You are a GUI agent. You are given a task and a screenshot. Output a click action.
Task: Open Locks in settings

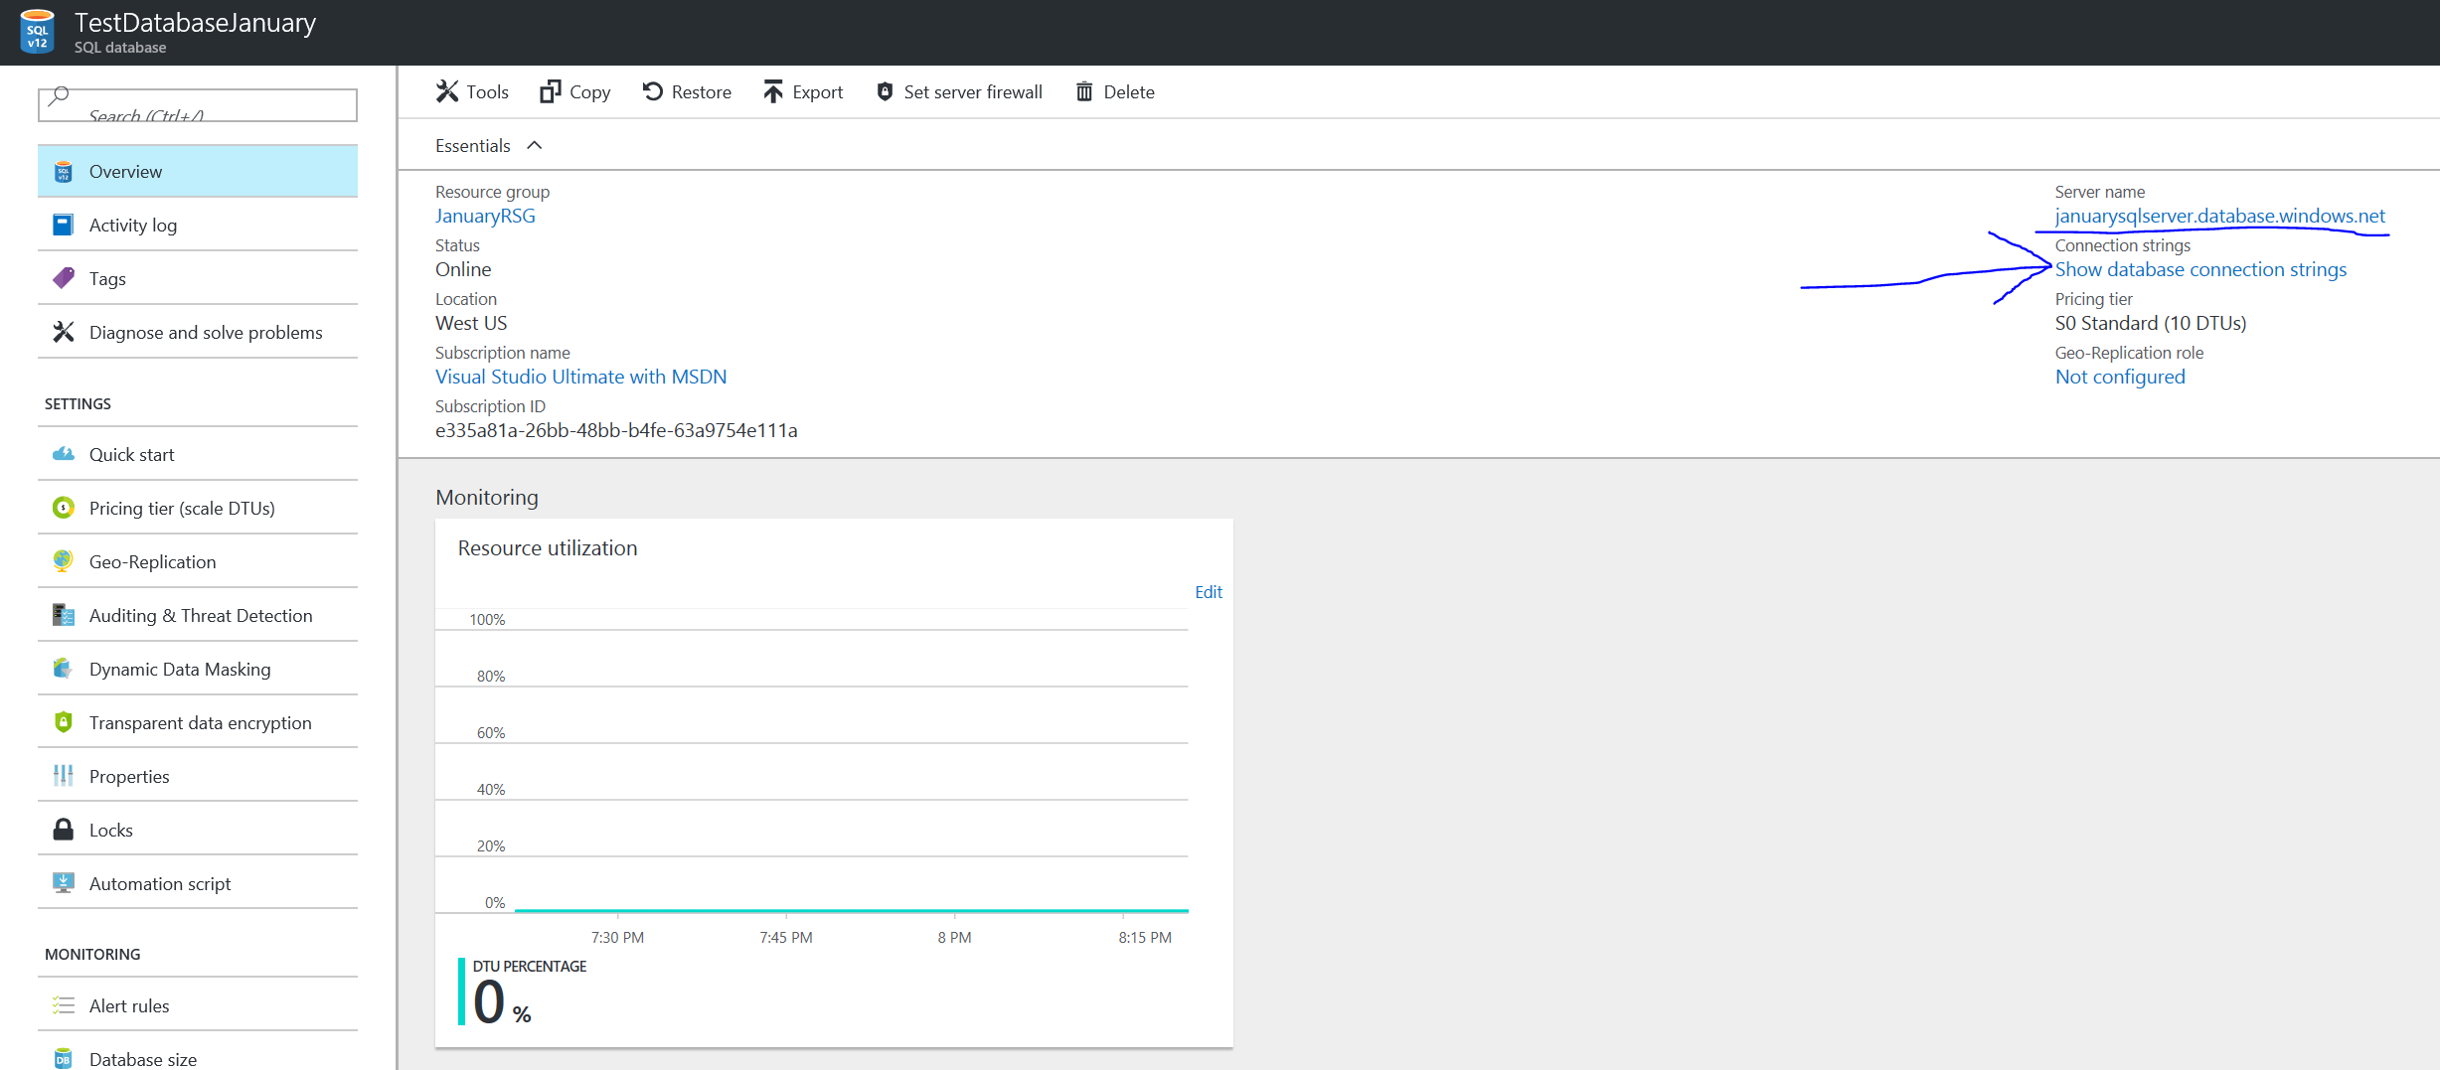[x=198, y=830]
